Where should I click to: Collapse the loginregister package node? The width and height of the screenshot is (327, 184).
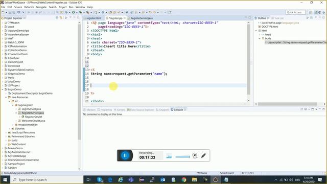pyautogui.click(x=13, y=105)
